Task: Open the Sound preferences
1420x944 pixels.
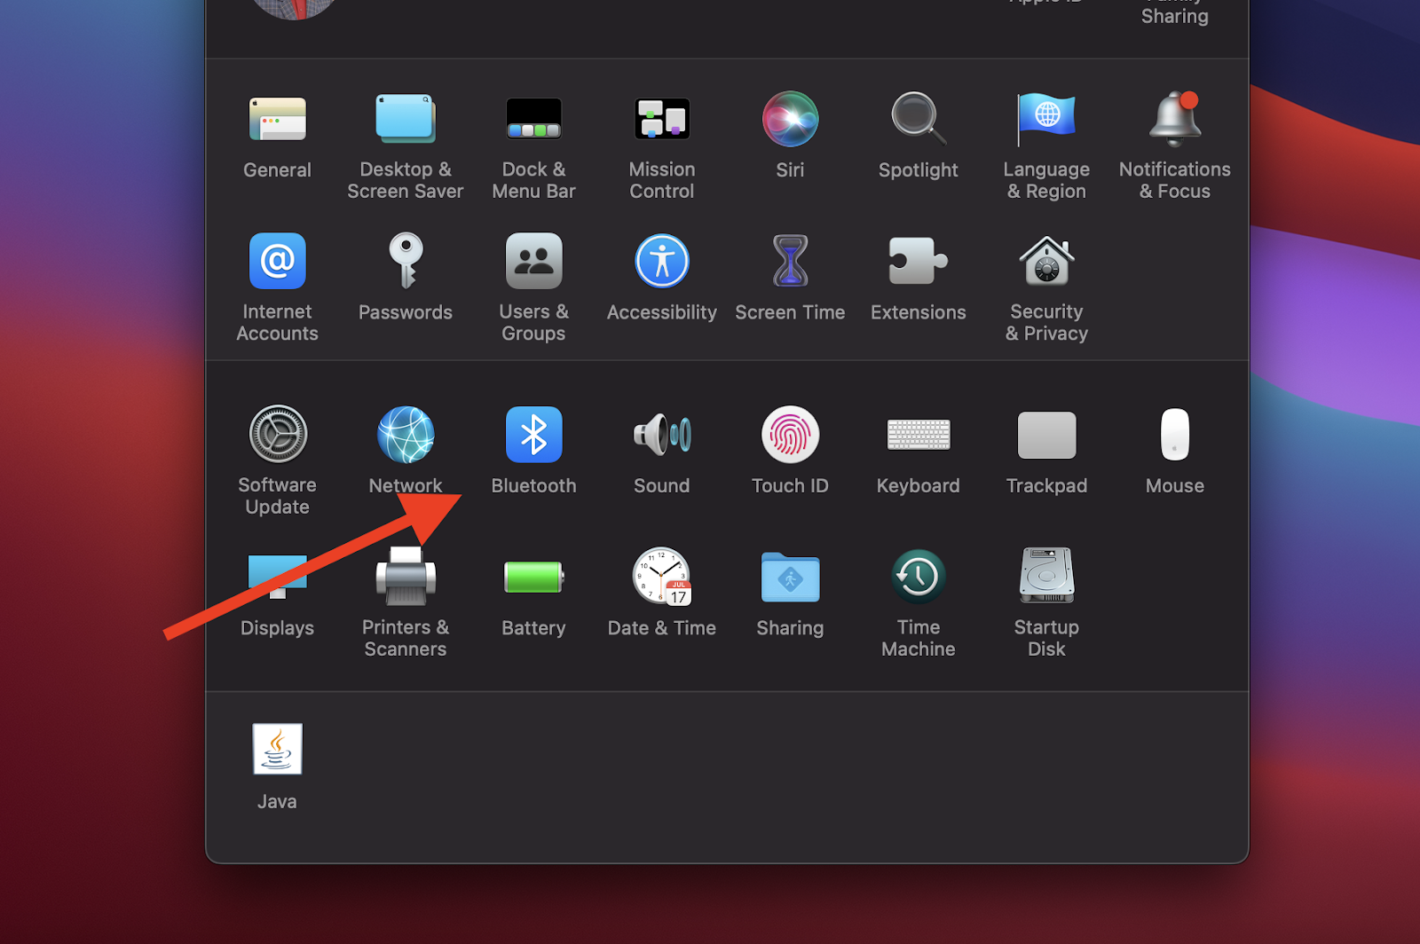Action: (662, 435)
